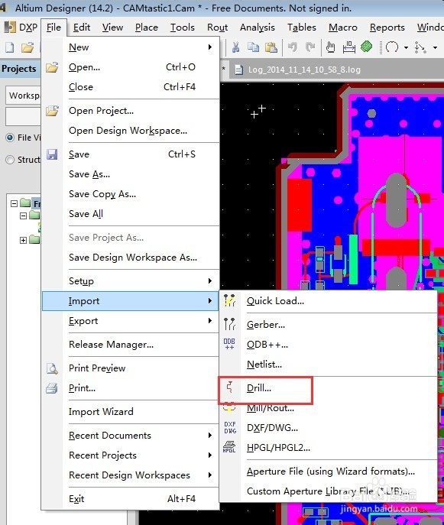This screenshot has width=444, height=525.
Task: Choose Drill... import option
Action: pyautogui.click(x=329, y=388)
